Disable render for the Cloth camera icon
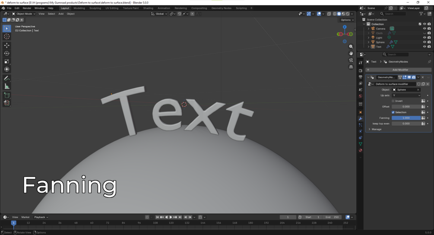 [x=429, y=33]
